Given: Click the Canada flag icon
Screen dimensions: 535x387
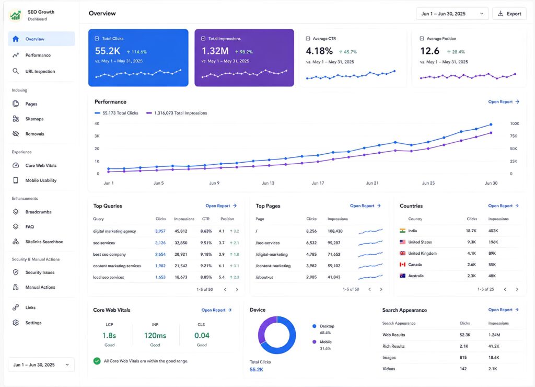Looking at the screenshot, I should tap(403, 265).
